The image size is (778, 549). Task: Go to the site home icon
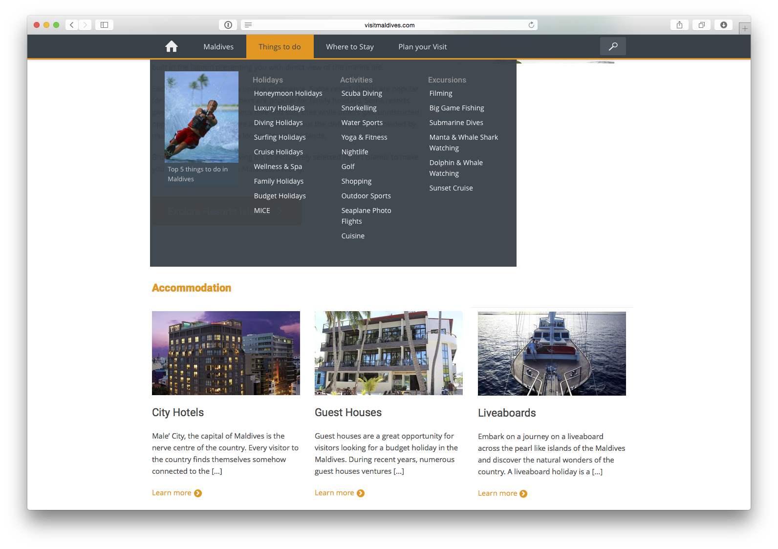click(172, 46)
